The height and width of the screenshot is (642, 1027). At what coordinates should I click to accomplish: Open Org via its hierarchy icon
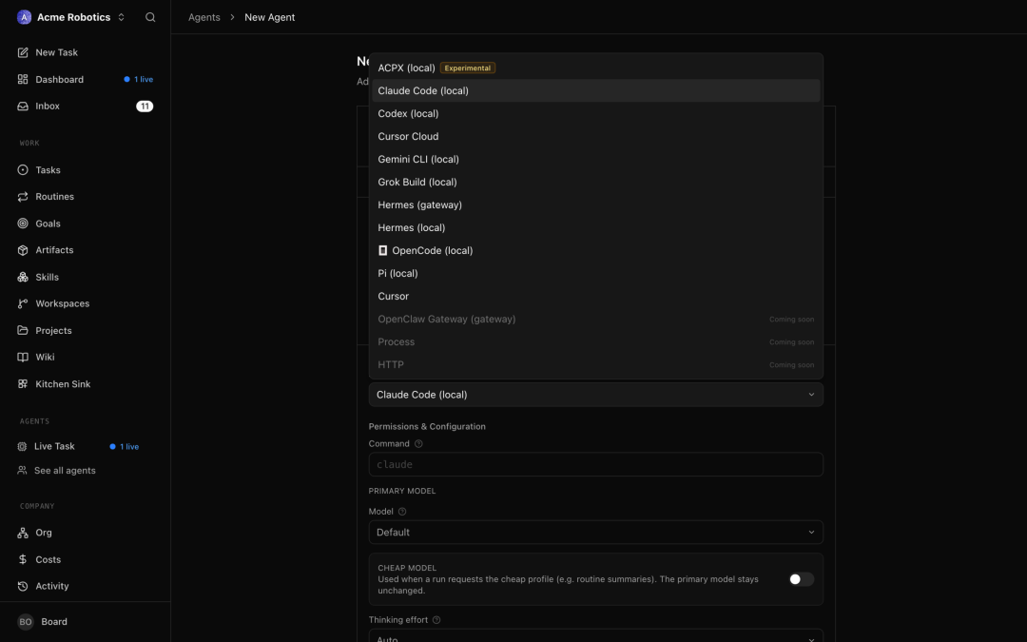tap(23, 533)
